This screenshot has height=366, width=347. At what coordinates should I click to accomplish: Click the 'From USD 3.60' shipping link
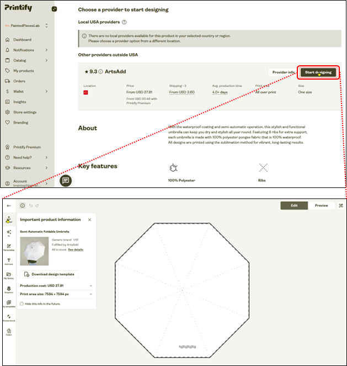pos(182,92)
